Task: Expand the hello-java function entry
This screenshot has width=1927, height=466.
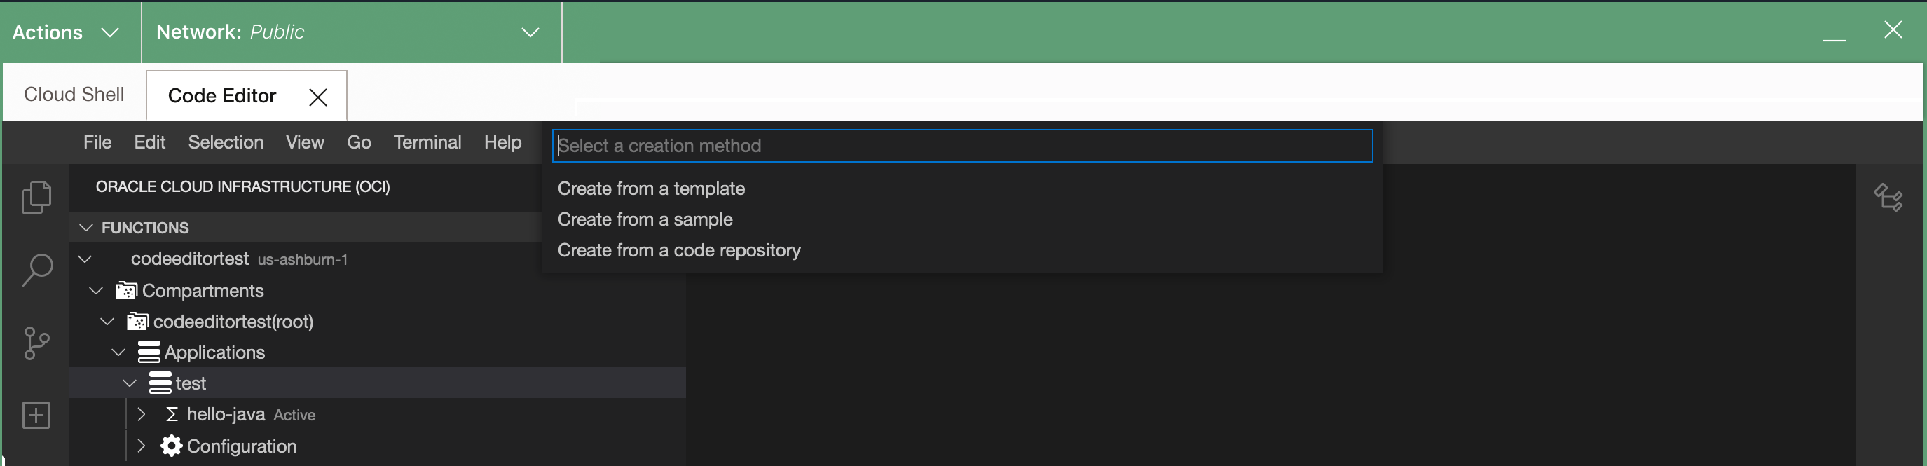Action: [x=141, y=413]
